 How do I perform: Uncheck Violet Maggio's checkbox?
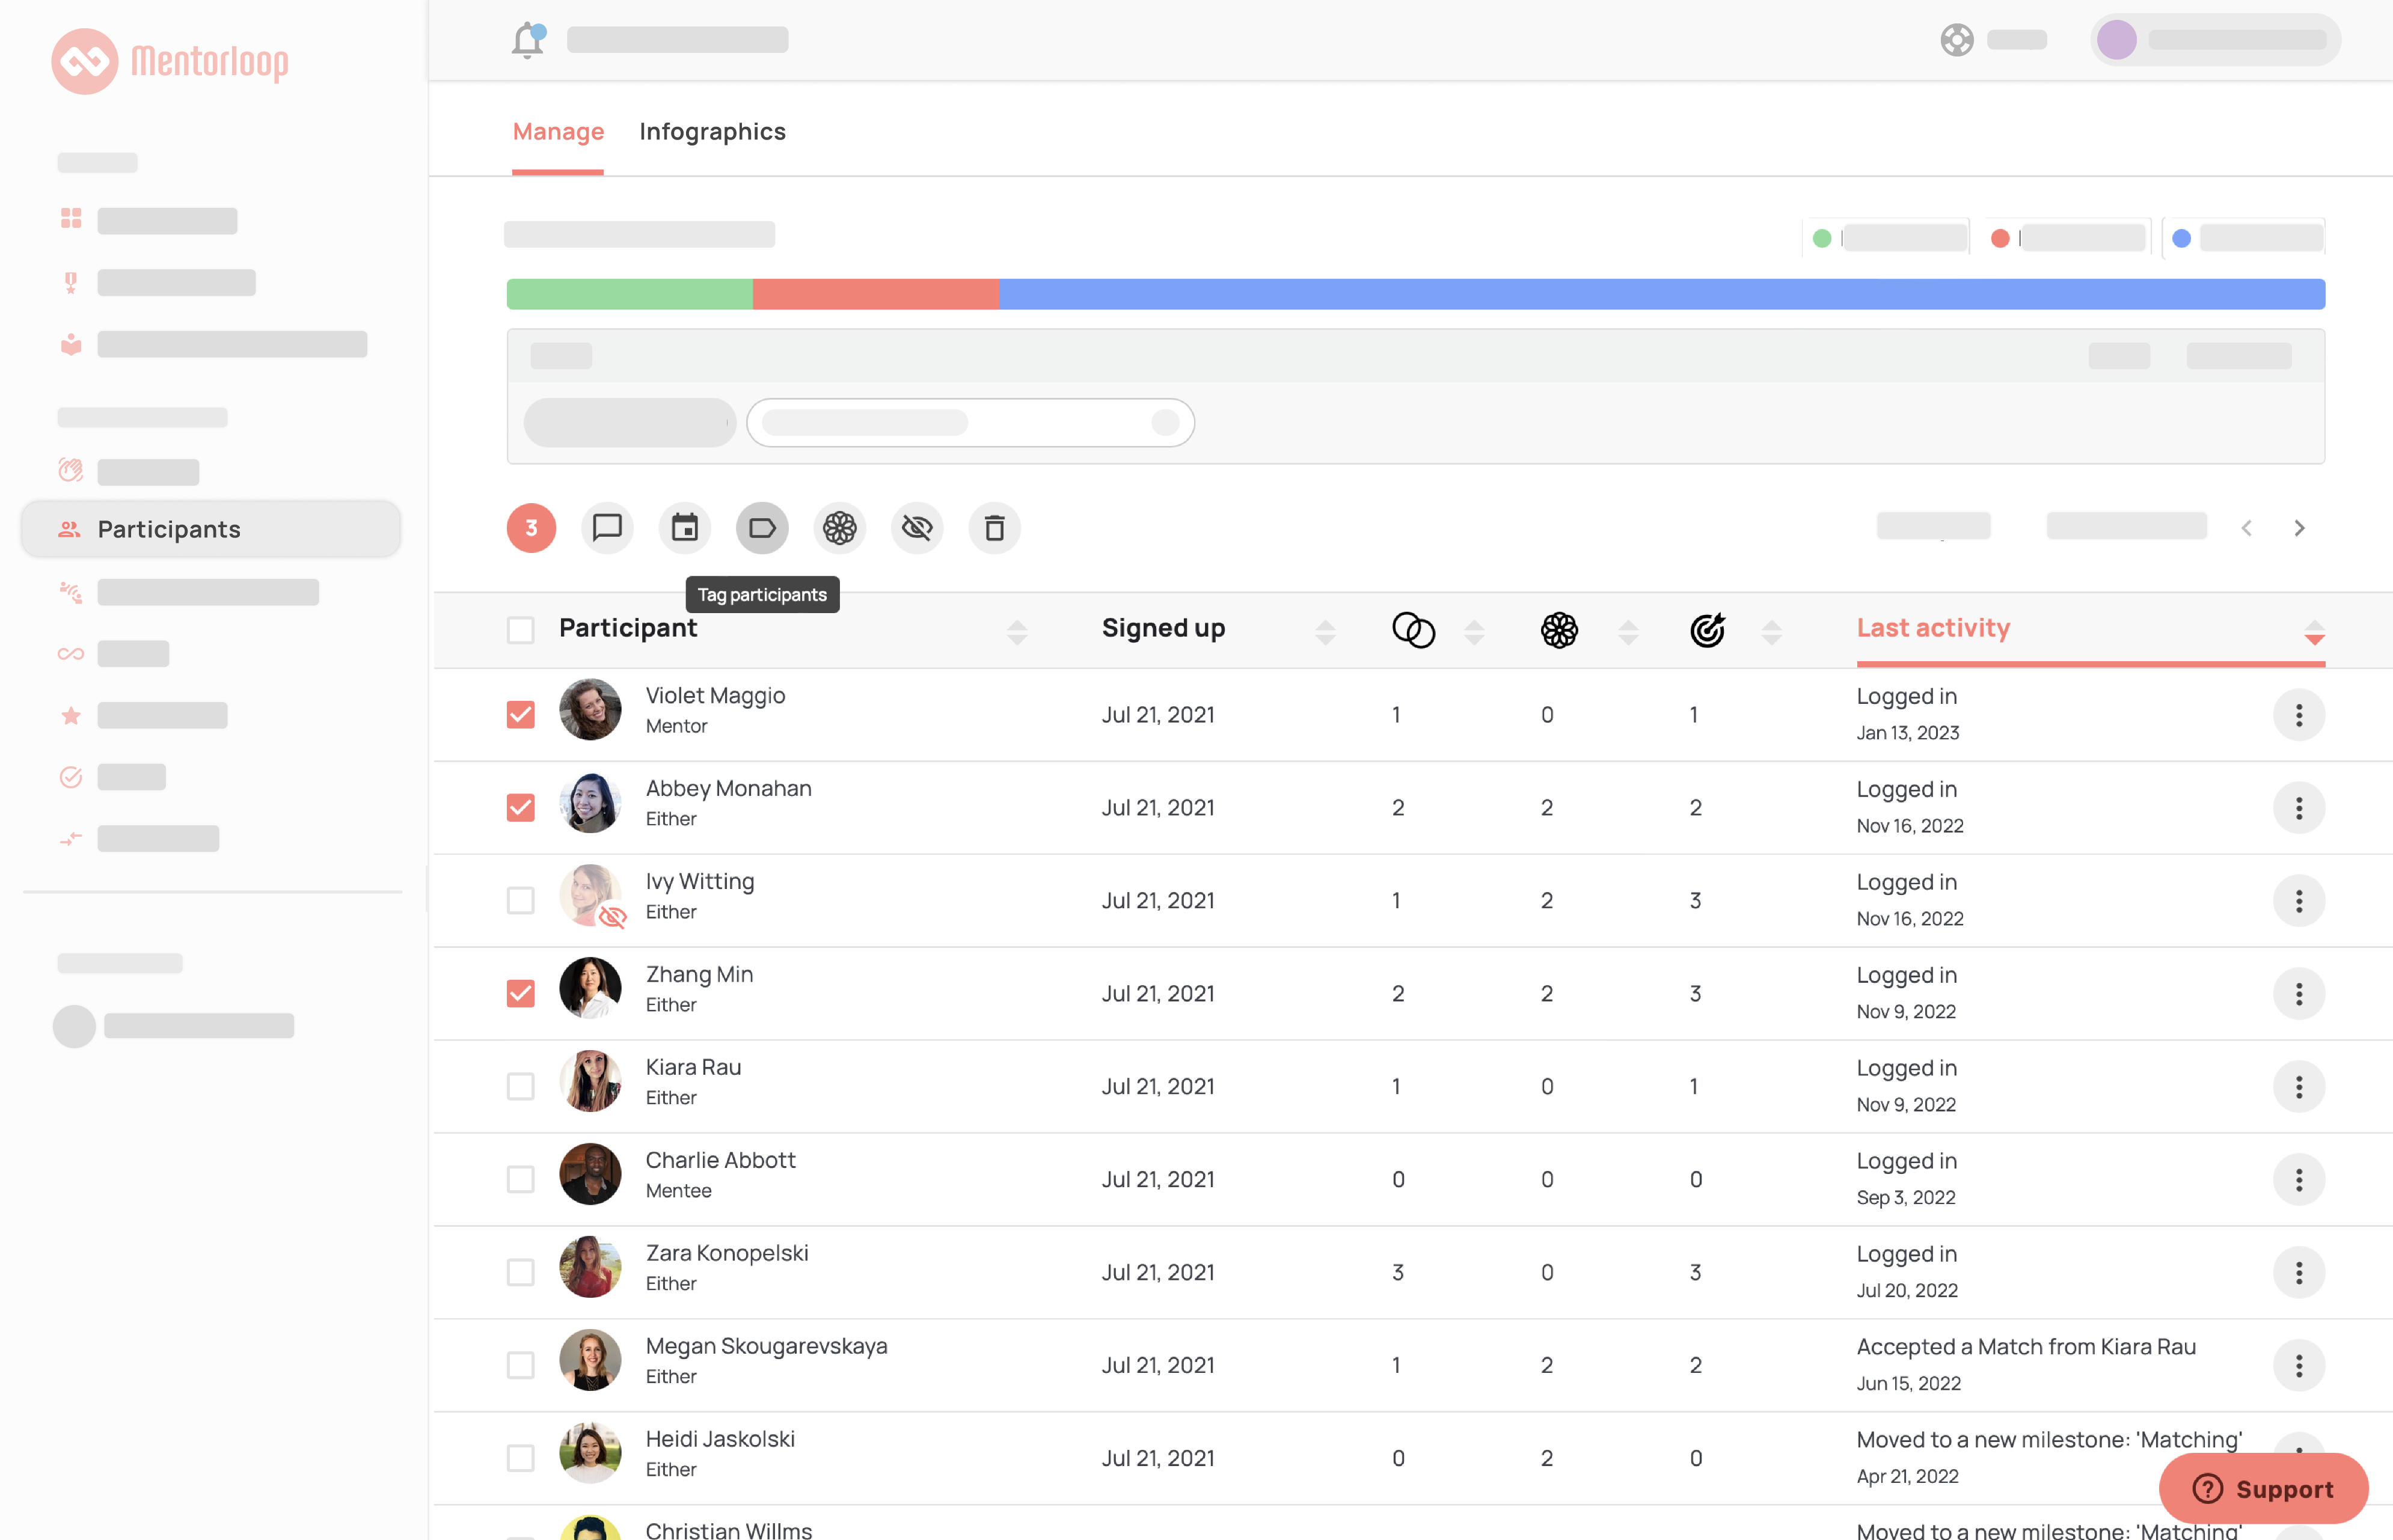pos(520,715)
